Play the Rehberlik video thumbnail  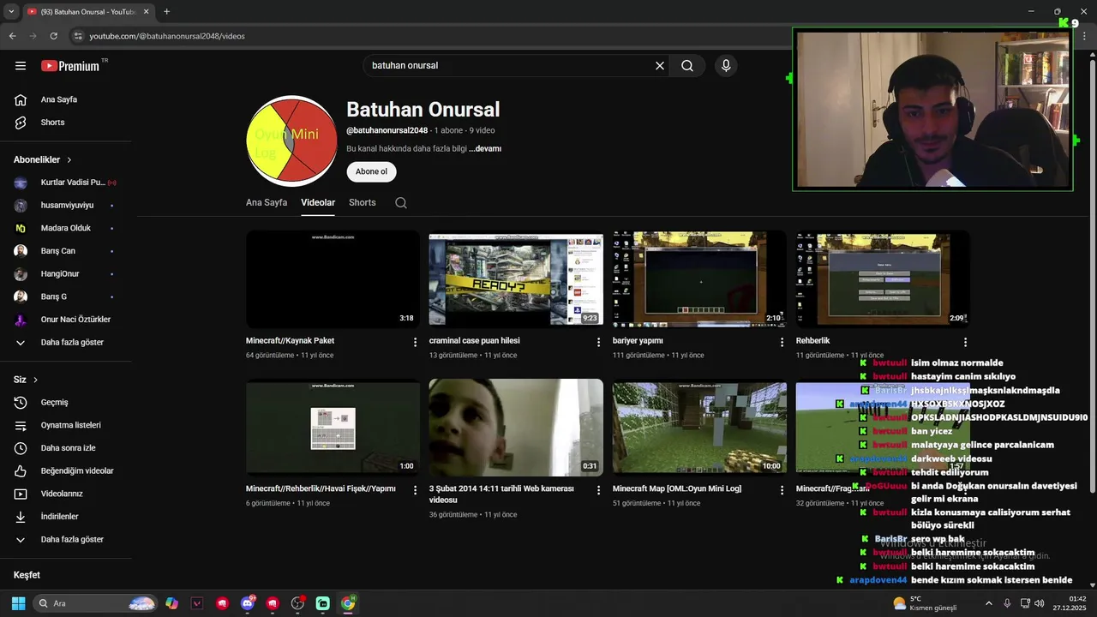883,279
